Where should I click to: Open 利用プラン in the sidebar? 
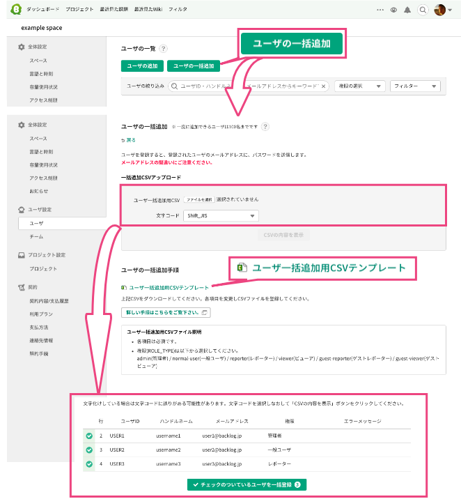coord(41,314)
